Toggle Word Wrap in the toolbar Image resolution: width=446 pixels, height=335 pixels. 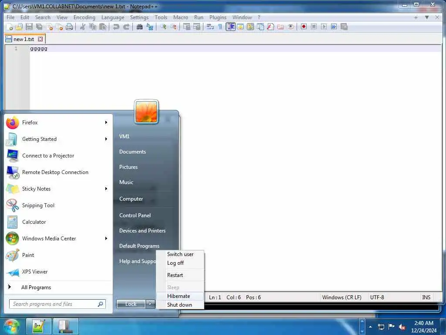pos(210,27)
